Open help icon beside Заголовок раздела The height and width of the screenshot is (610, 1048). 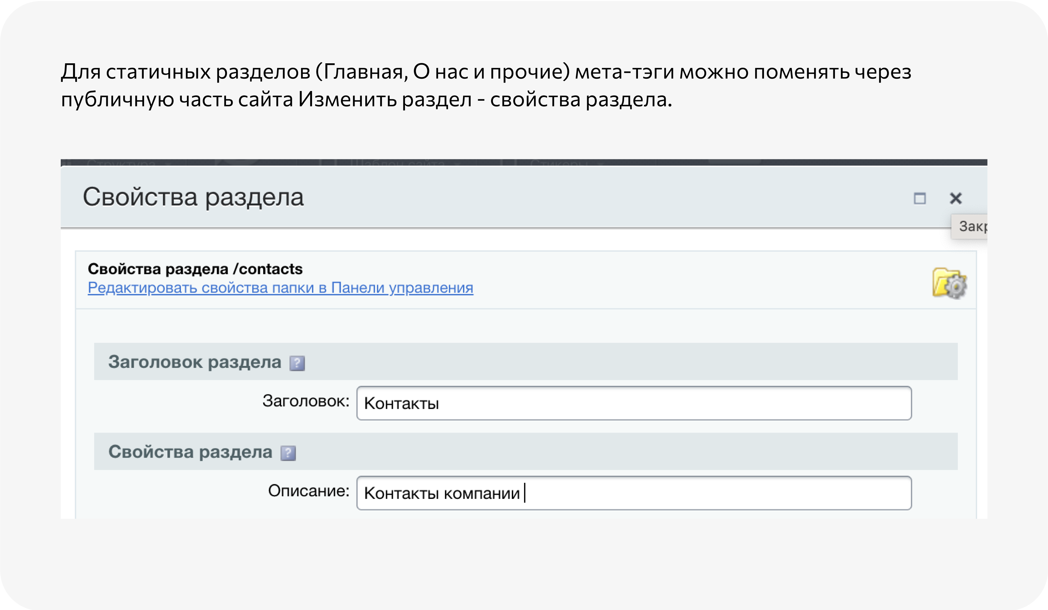(x=297, y=363)
